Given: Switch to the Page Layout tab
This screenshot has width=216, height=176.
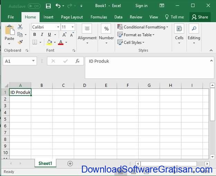Looking at the screenshot, I should pos(72,17).
